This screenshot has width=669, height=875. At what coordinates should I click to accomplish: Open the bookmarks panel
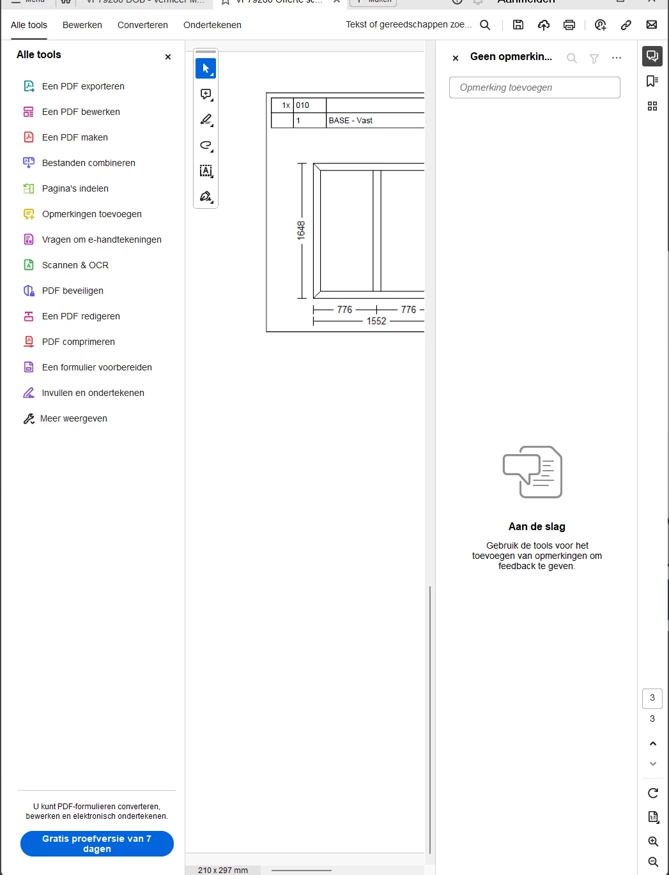point(652,81)
